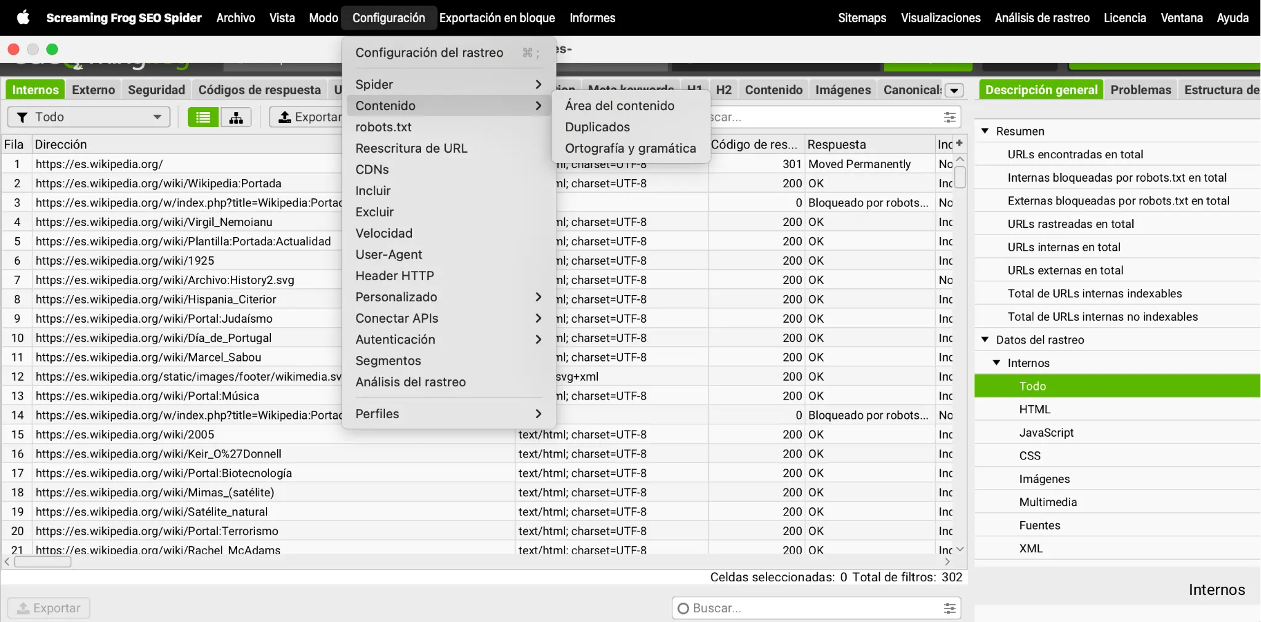The height and width of the screenshot is (622, 1261).
Task: Open the Apple menu
Action: point(23,17)
